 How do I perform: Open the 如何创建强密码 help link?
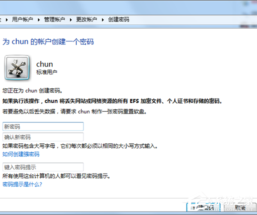tap(21, 154)
